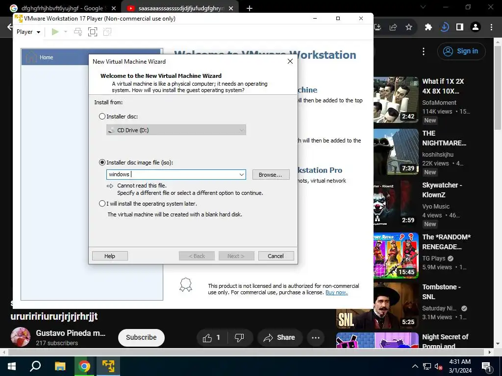The height and width of the screenshot is (376, 502).
Task: Dislike the YouTube video
Action: coord(240,338)
